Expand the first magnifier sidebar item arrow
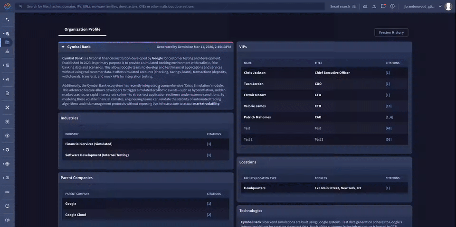 coord(3,34)
